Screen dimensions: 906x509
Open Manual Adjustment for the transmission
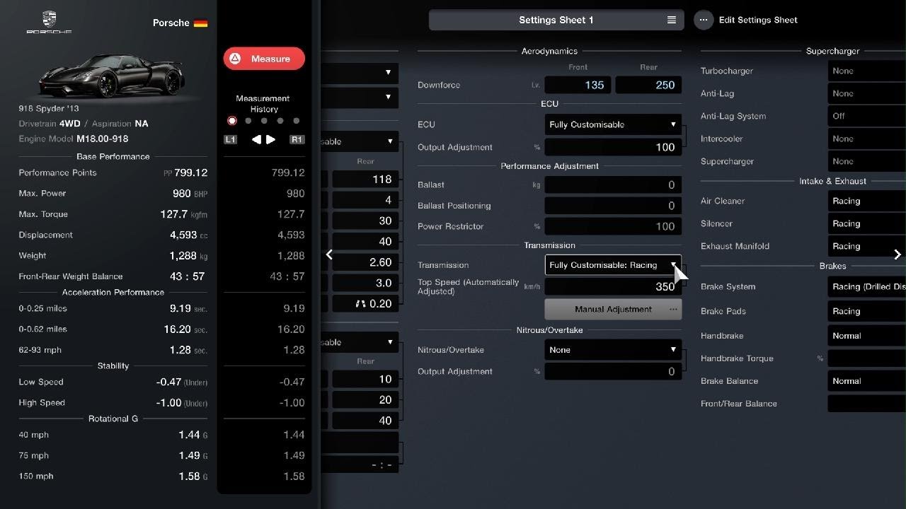click(613, 309)
